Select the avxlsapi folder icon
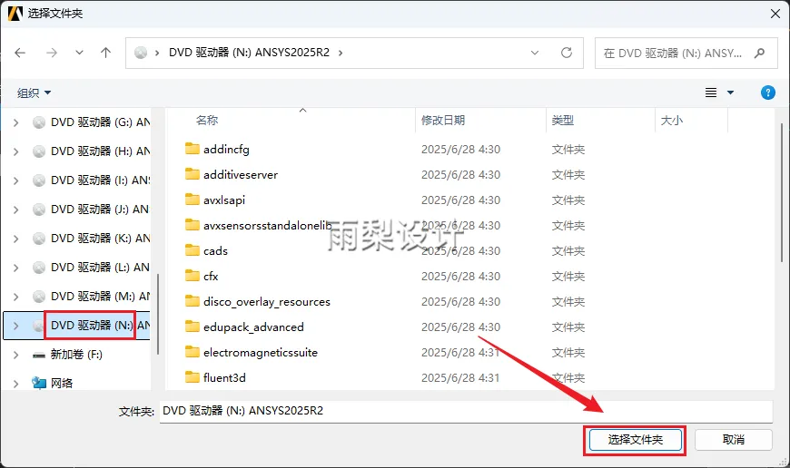This screenshot has height=468, width=790. tap(192, 200)
